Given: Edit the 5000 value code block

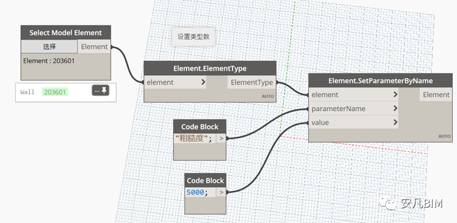Looking at the screenshot, I should pyautogui.click(x=197, y=192).
